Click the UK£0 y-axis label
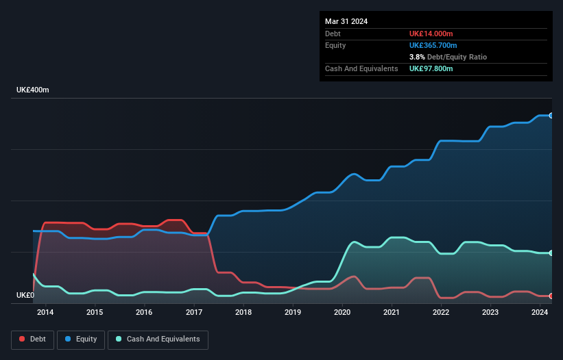 [x=25, y=295]
